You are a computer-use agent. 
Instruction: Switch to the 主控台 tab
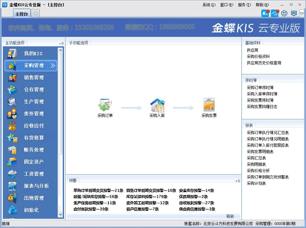[x=22, y=14]
